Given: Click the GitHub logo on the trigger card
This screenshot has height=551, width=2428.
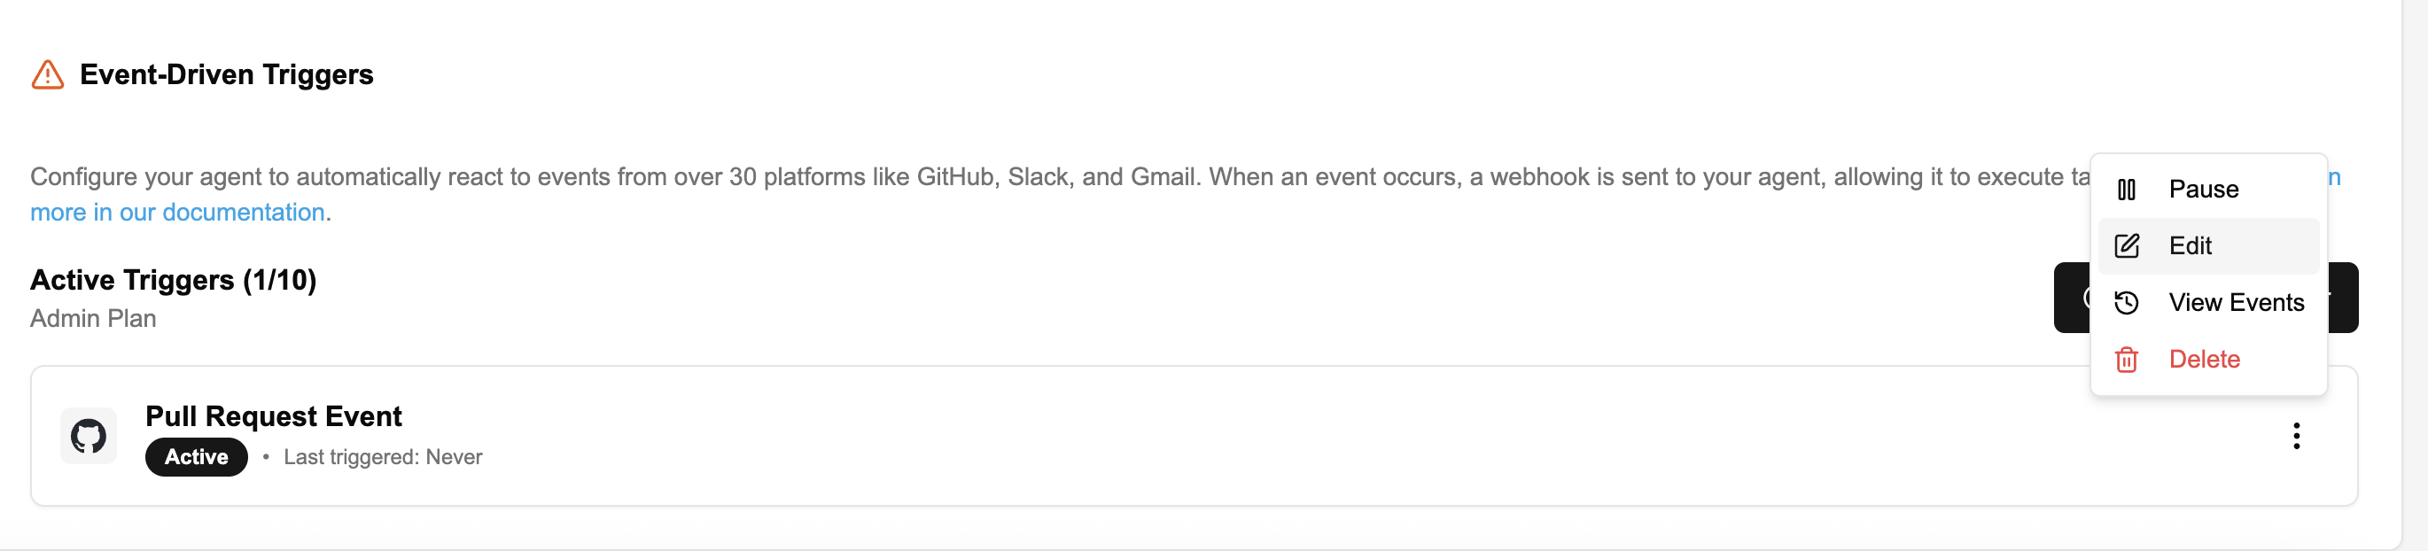Looking at the screenshot, I should coord(89,436).
